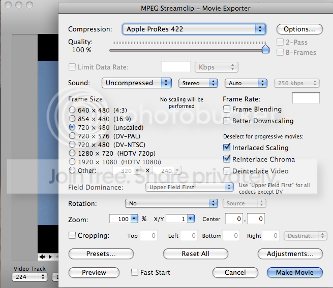The width and height of the screenshot is (333, 288).
Task: Select the Other frame size radio button
Action: pyautogui.click(x=72, y=170)
